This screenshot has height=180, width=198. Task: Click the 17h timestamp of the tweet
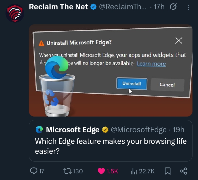point(159,7)
